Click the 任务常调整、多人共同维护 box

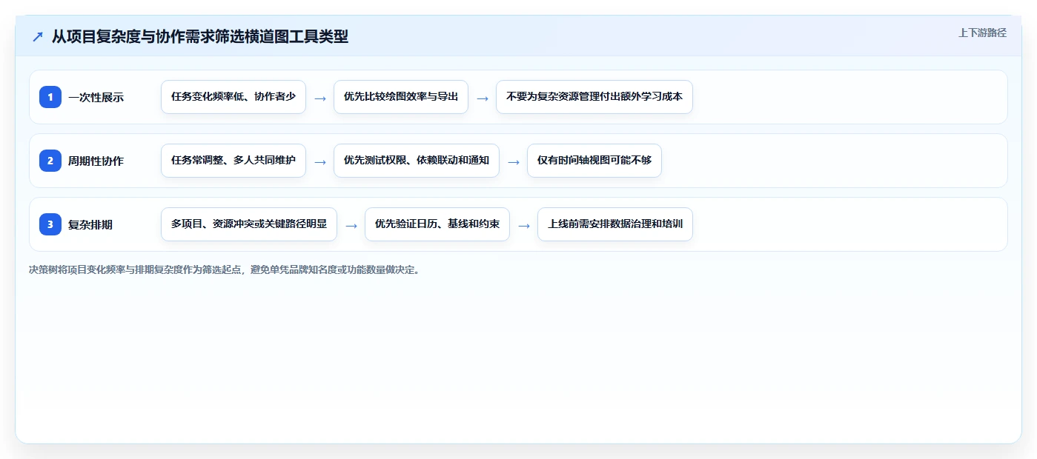233,161
